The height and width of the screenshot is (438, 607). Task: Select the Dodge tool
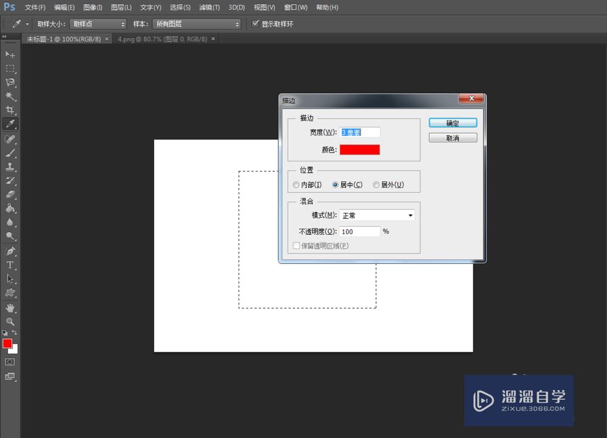click(10, 236)
